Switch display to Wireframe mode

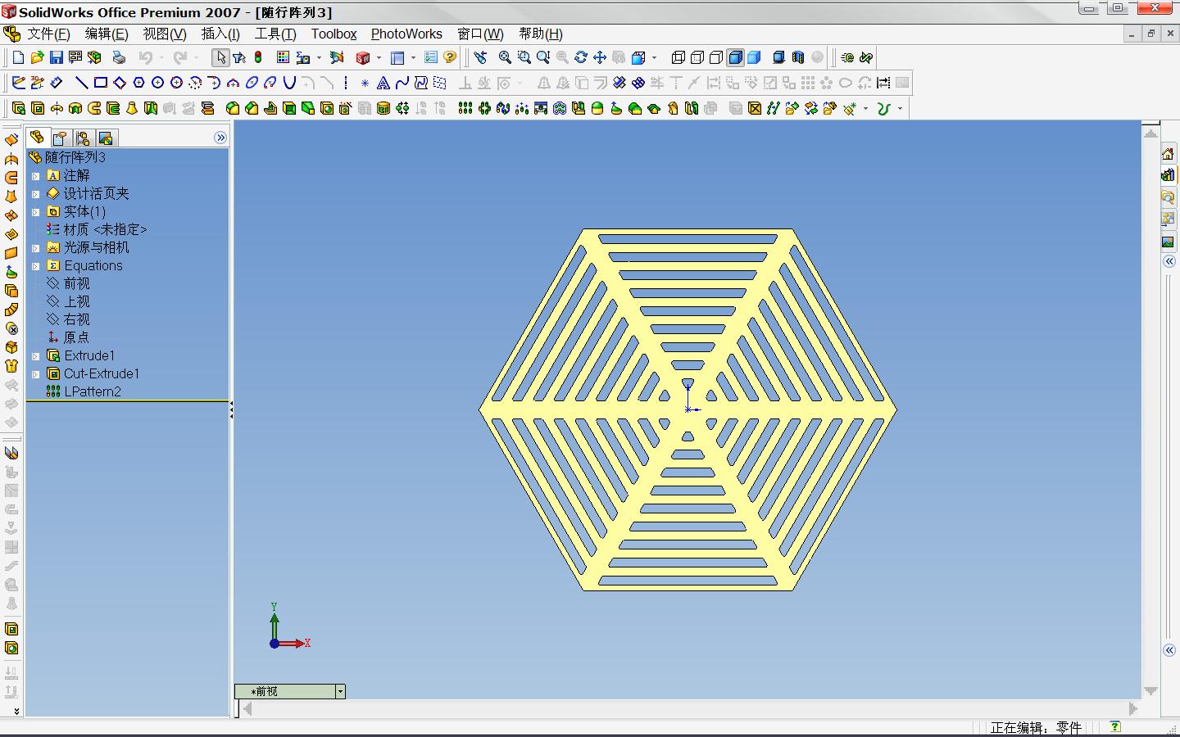[678, 57]
